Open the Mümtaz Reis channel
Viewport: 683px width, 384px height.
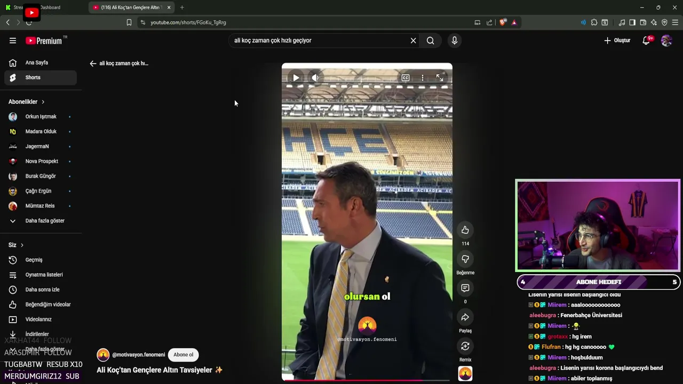tap(41, 206)
